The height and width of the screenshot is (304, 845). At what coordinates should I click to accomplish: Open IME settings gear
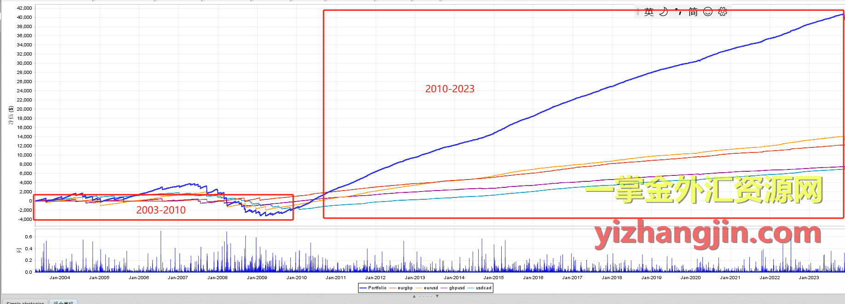723,12
